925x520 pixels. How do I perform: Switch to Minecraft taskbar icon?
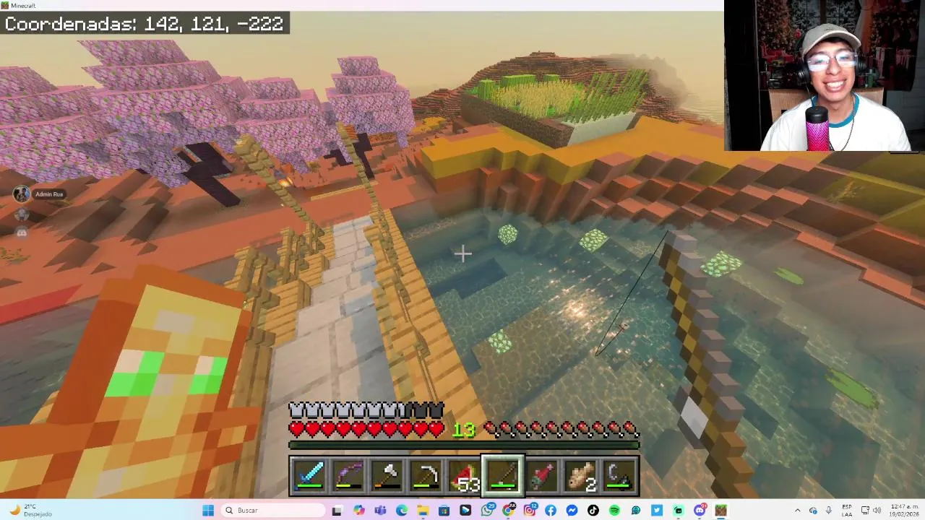pyautogui.click(x=720, y=510)
